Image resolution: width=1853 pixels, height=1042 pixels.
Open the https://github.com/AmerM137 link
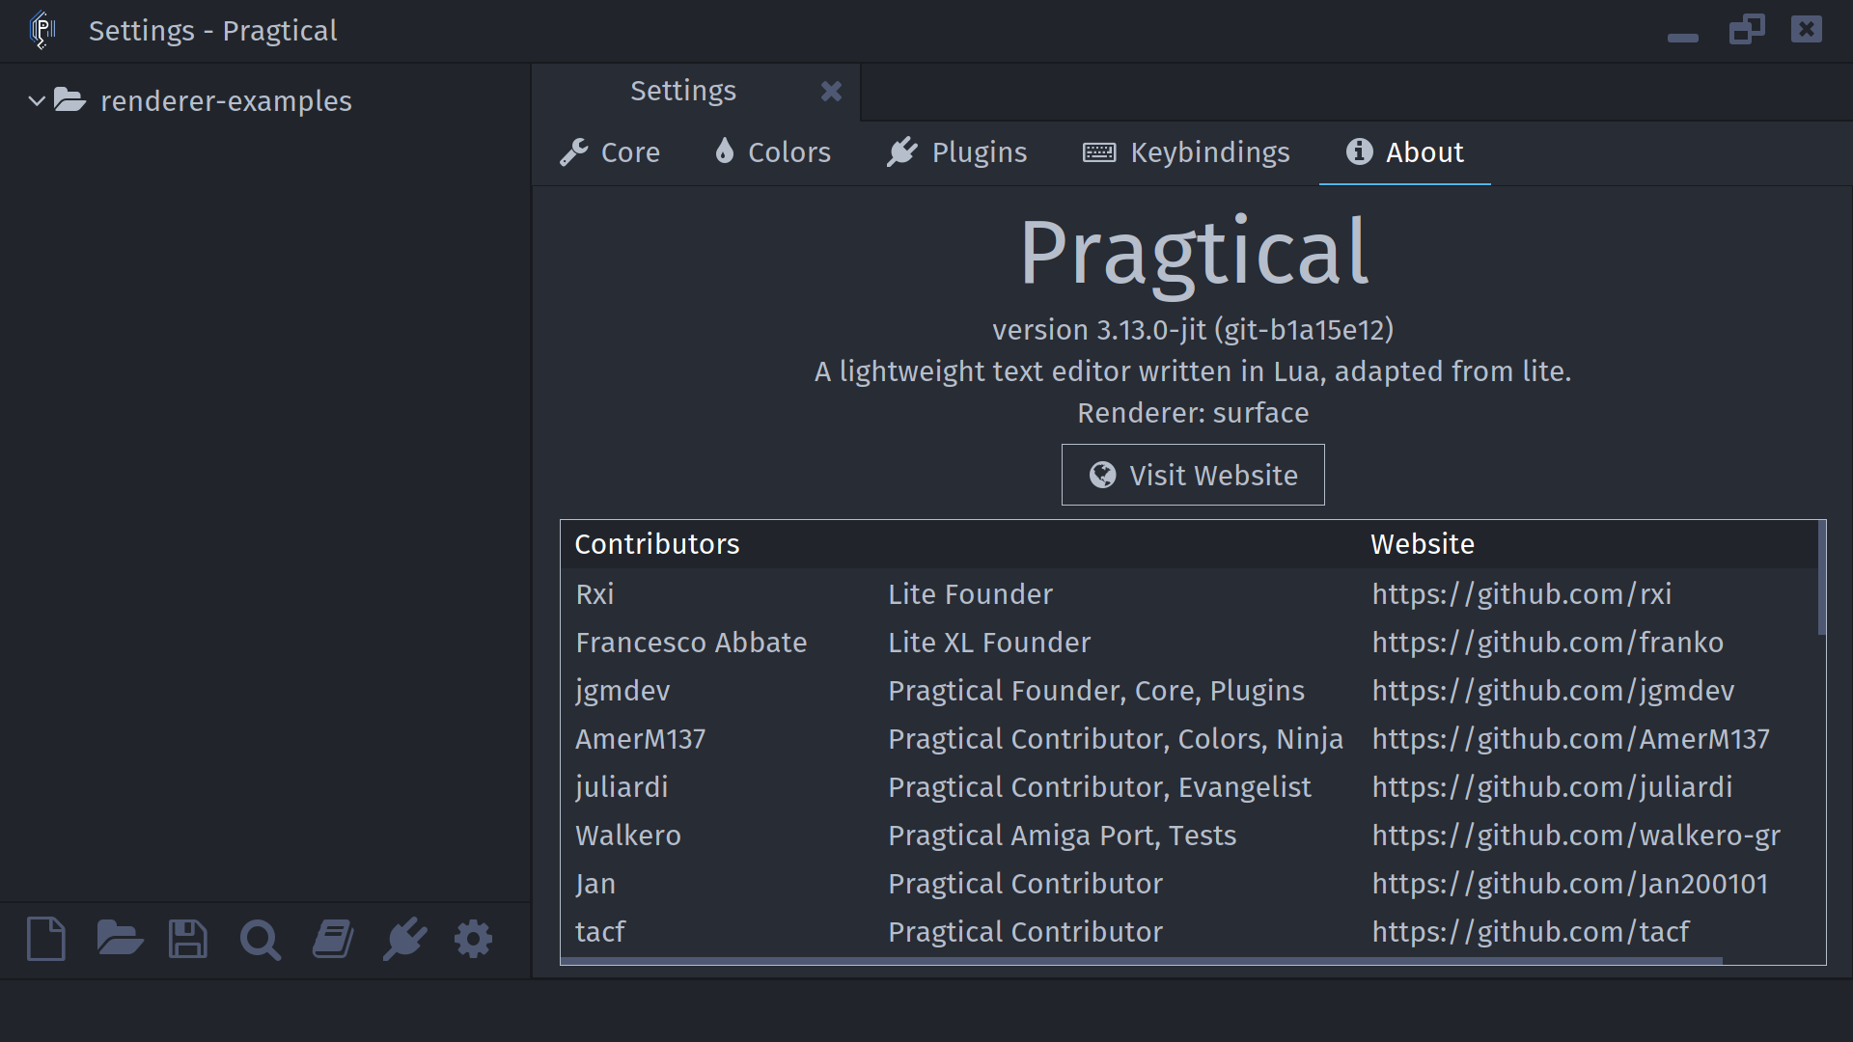[1571, 739]
